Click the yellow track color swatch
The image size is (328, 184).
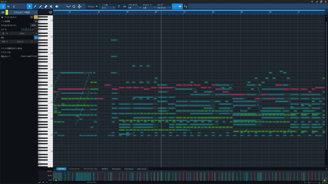coord(7,12)
